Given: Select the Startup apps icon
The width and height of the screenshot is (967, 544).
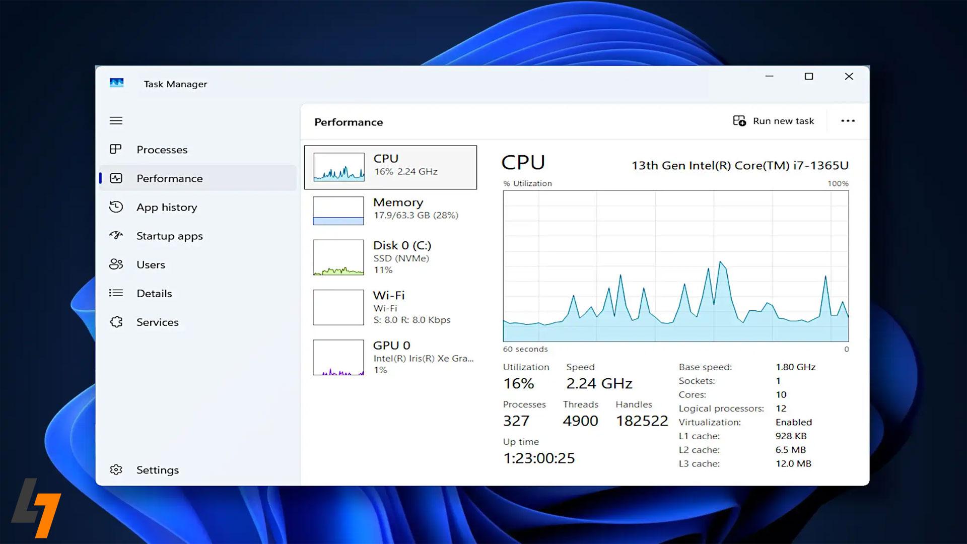Looking at the screenshot, I should pos(116,236).
